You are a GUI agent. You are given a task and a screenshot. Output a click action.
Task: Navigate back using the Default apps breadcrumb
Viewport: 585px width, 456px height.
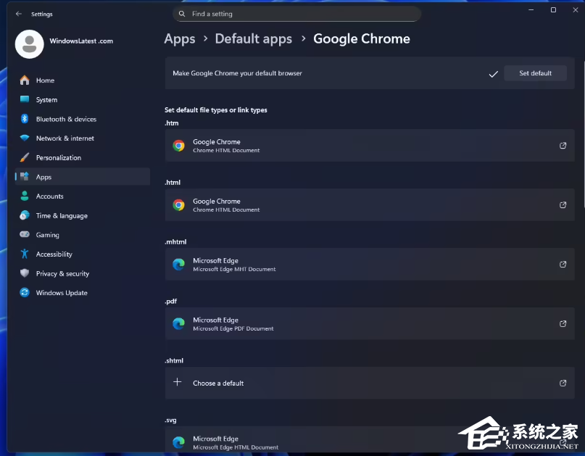pyautogui.click(x=253, y=38)
